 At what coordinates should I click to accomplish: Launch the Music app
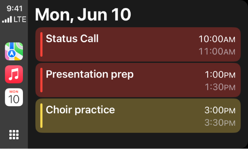coord(14,74)
